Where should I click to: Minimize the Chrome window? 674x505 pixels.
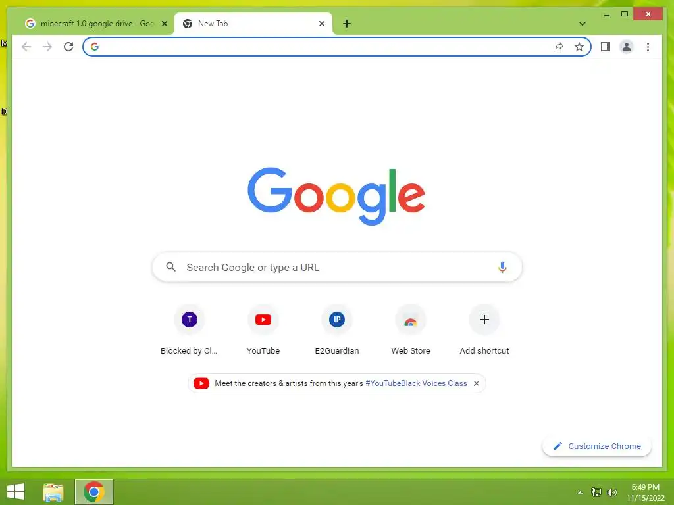(x=606, y=14)
